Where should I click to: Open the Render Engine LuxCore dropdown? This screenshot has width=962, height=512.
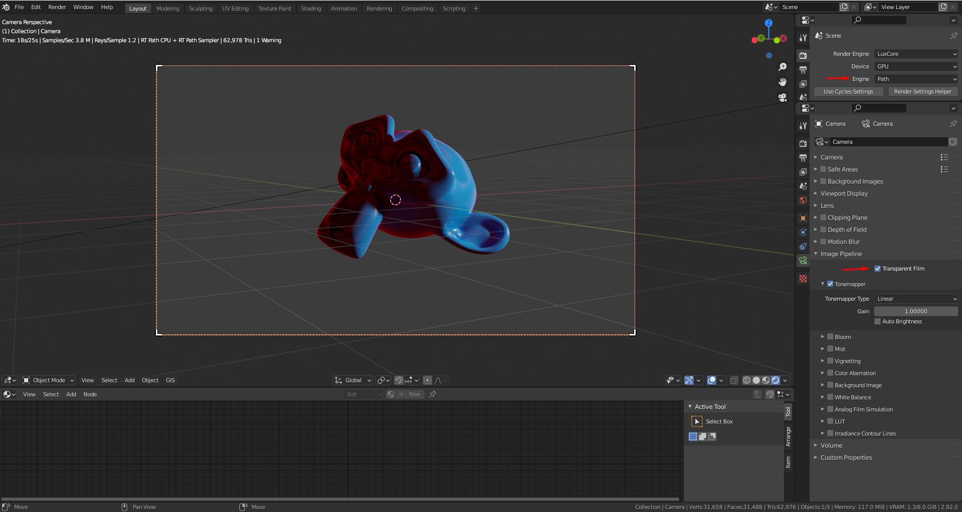916,54
